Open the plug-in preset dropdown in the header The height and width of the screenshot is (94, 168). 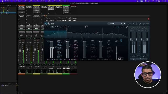(62, 19)
